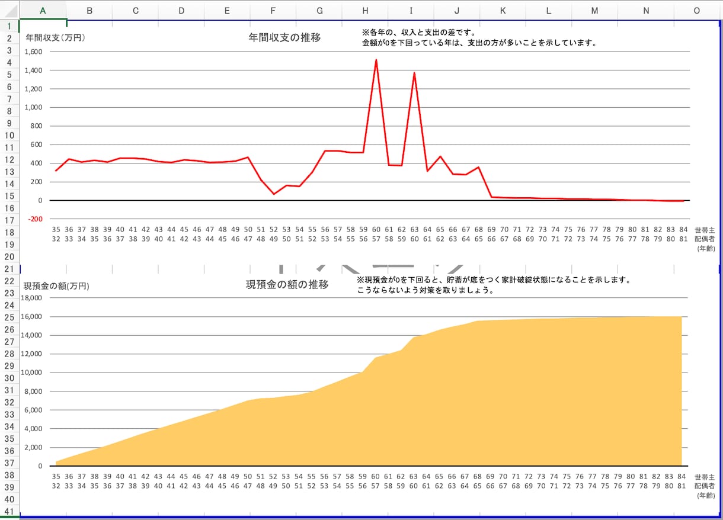Screen dimensions: 723x520
Task: Select column K header
Action: [503, 11]
